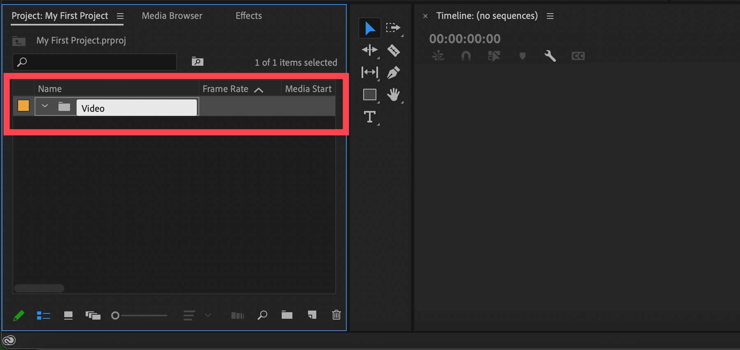Select the Razor tool
740x350 pixels.
coord(393,50)
